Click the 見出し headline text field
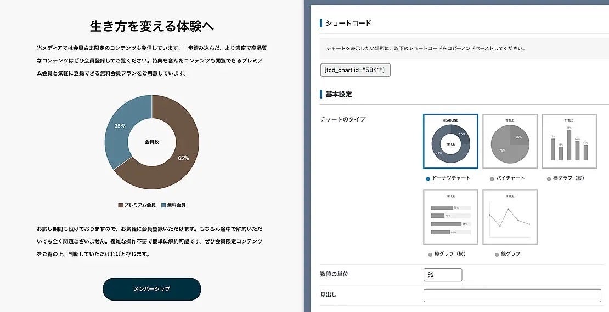609x312 pixels. point(512,296)
